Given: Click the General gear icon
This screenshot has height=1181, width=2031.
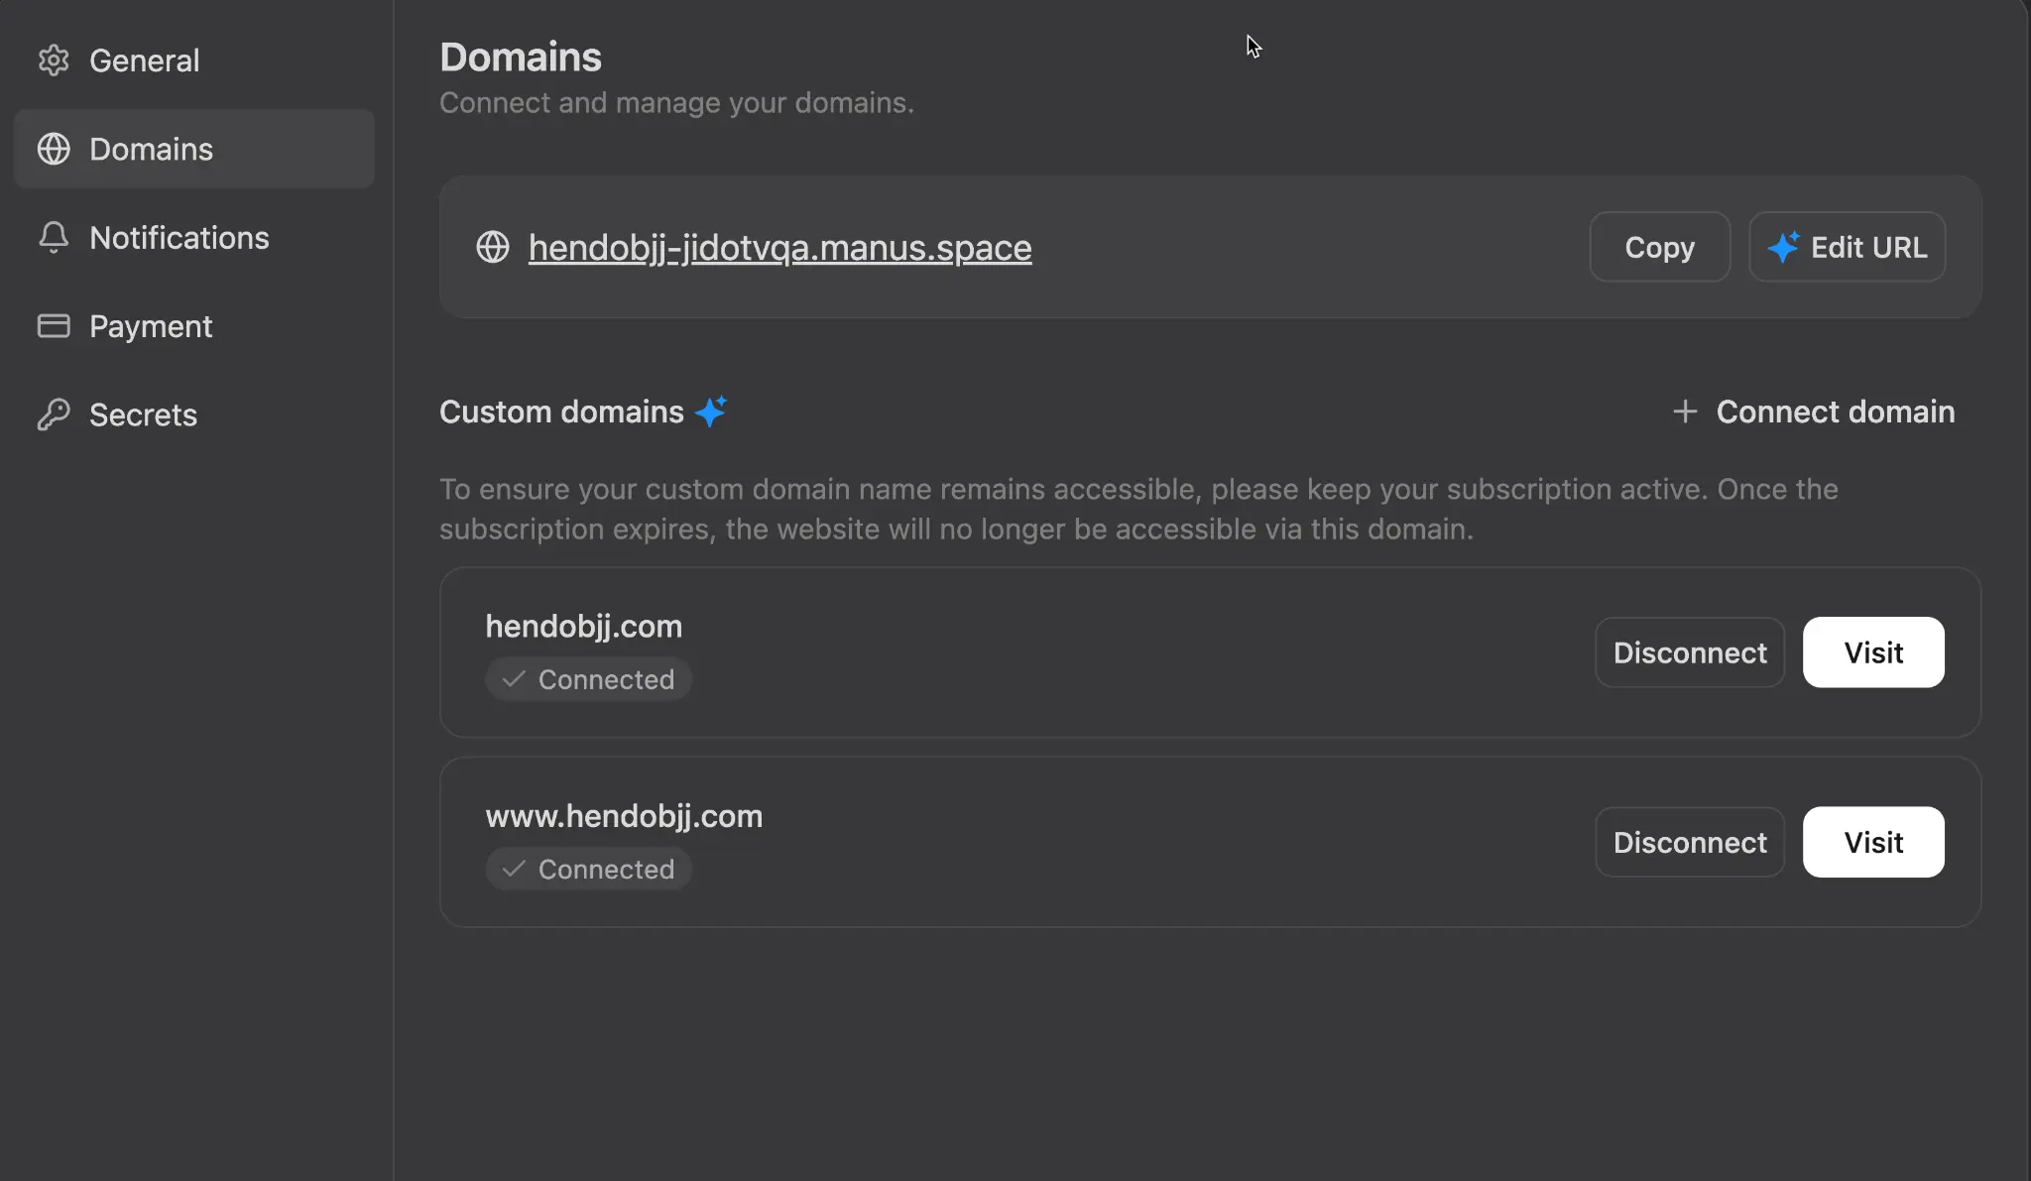Looking at the screenshot, I should (x=54, y=60).
